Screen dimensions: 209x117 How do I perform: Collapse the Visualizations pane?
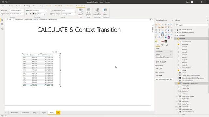tap(172, 20)
